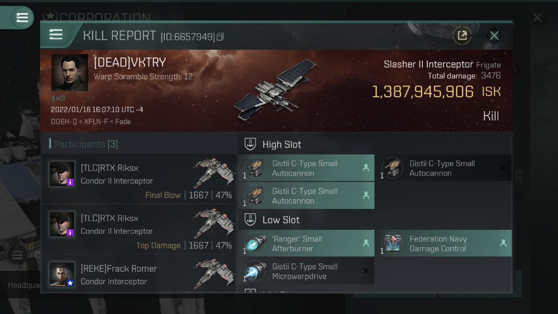558x314 pixels.
Task: Select first Gistii C-Type Small Autocannon dropped
Action: click(x=306, y=168)
